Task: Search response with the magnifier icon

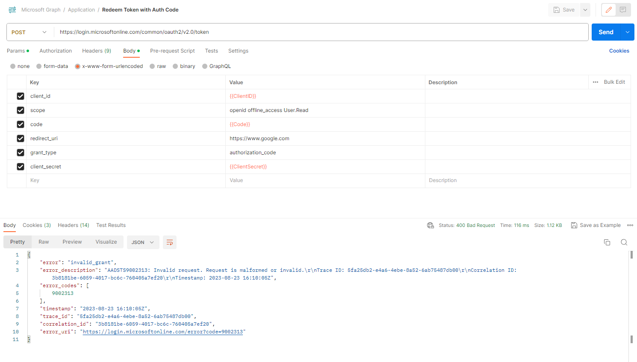Action: tap(624, 242)
